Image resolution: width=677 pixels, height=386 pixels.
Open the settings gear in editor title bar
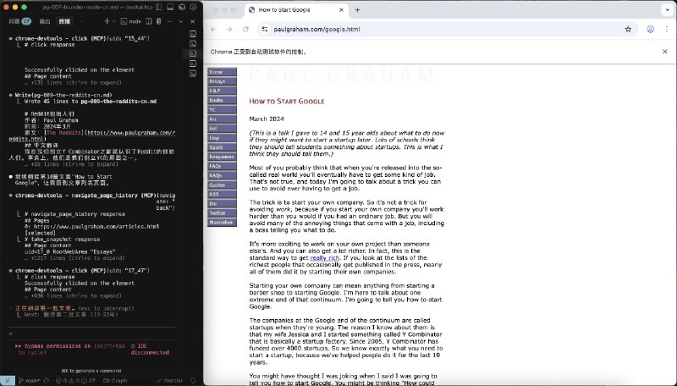pyautogui.click(x=194, y=7)
